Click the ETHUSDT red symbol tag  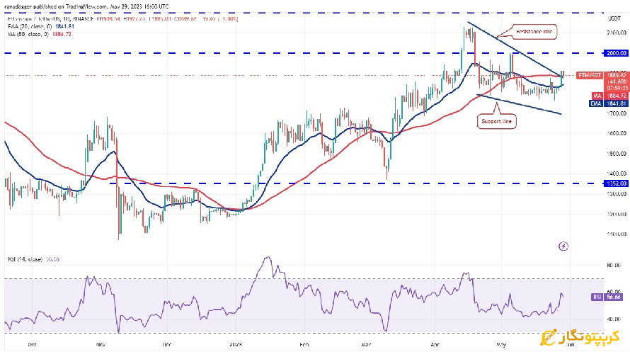click(x=590, y=76)
